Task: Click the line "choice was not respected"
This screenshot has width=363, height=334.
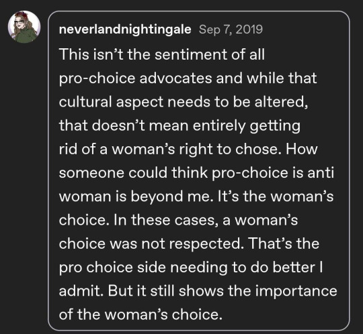Action: (151, 244)
